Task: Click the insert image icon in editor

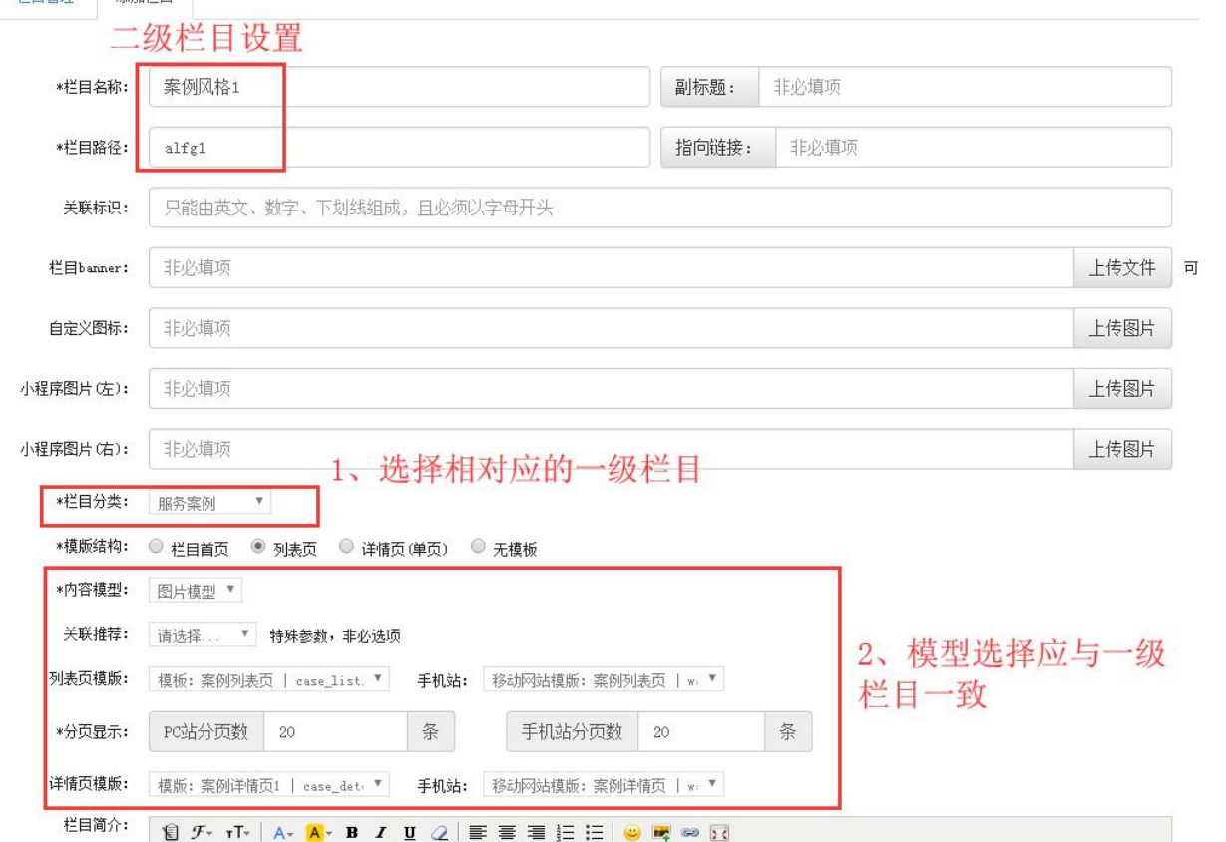Action: click(x=661, y=833)
